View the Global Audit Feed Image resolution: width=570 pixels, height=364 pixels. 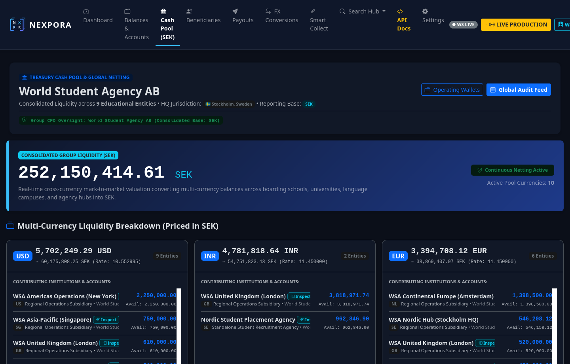(519, 90)
